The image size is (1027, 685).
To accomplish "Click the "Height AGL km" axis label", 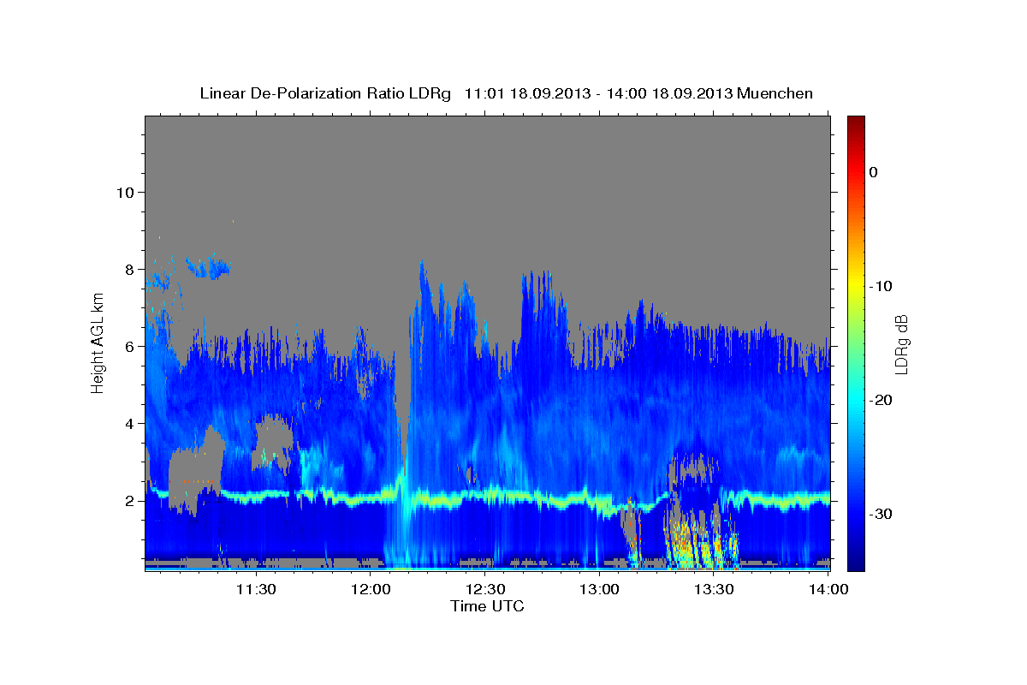I will coord(98,342).
